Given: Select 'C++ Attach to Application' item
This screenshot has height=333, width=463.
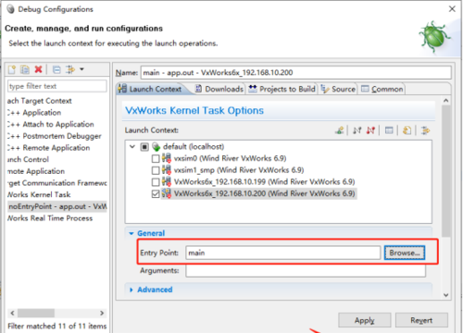Looking at the screenshot, I should [51, 124].
